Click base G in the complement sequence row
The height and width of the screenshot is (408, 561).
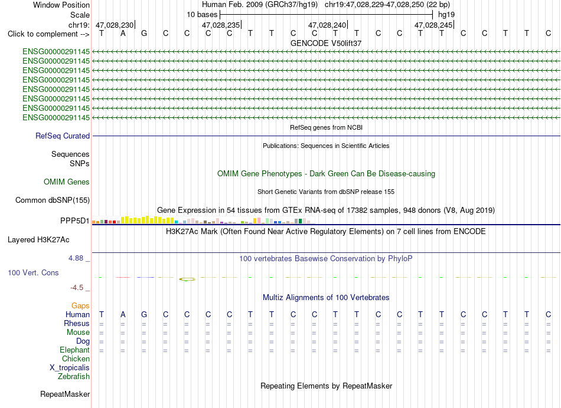pos(144,34)
